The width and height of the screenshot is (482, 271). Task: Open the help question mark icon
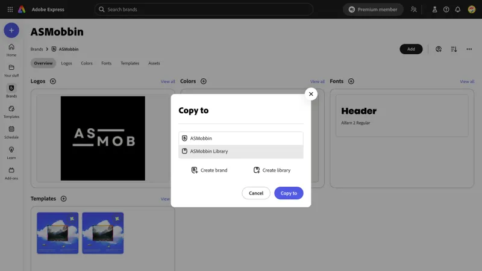[446, 9]
